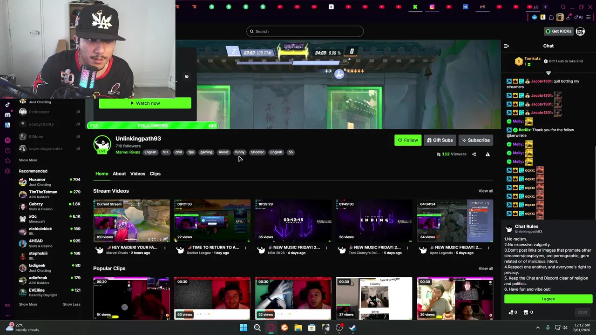Screen dimensions: 596x335
Task: Open options menu for TIME TO RETURN video
Action: point(245,248)
